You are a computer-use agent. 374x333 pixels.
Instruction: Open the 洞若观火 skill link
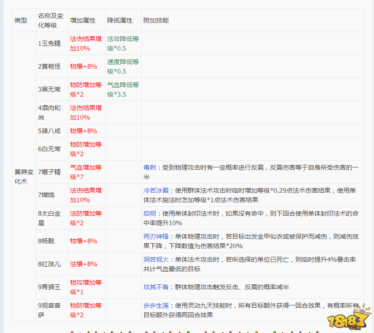(156, 259)
